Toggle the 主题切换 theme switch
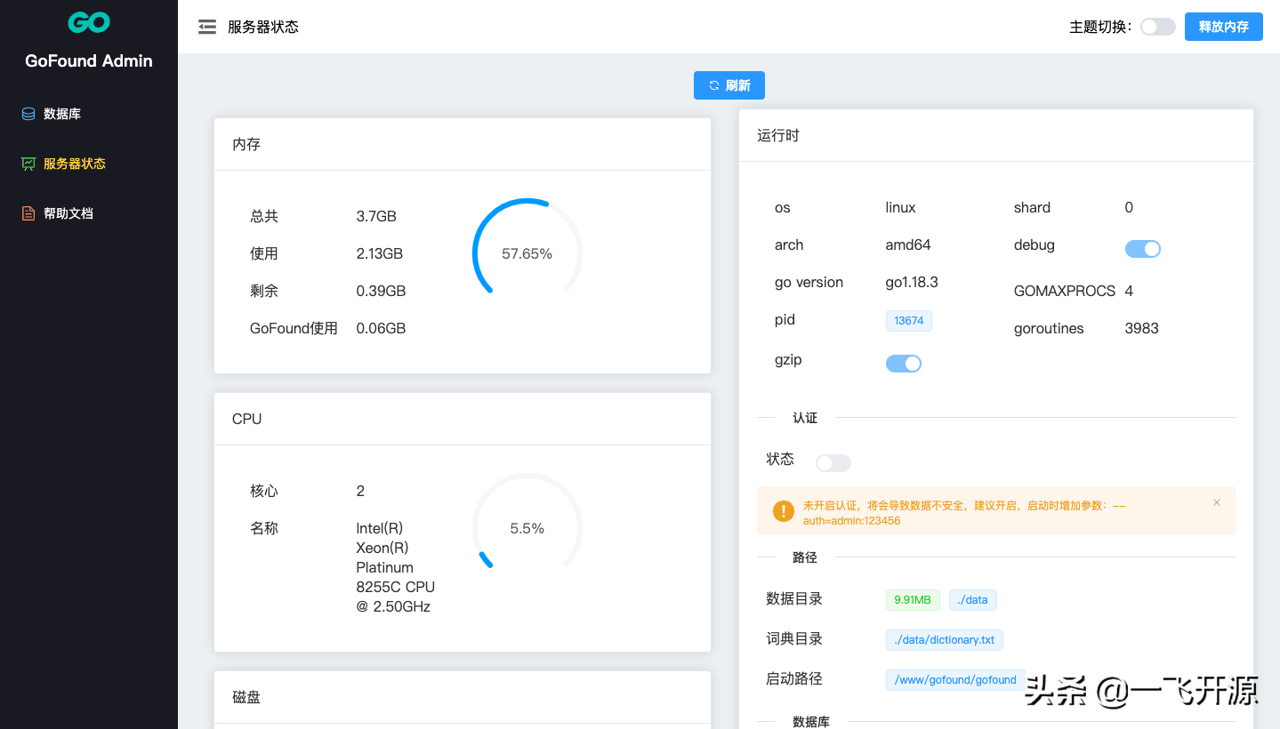This screenshot has height=729, width=1280. (x=1158, y=27)
